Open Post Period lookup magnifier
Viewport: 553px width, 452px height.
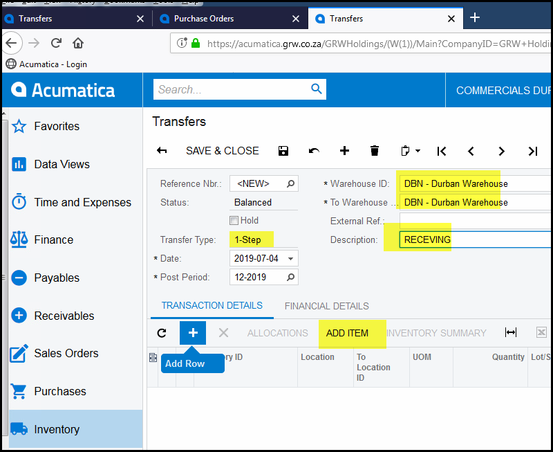coord(291,277)
